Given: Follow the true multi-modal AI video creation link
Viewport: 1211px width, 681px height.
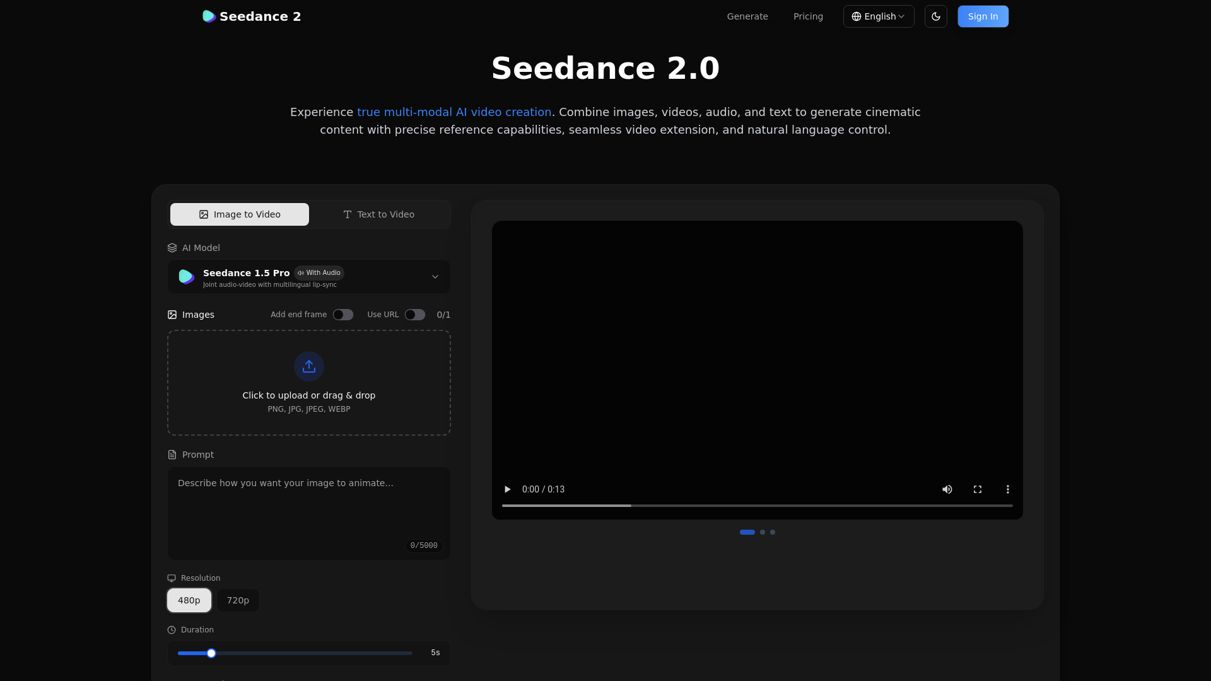Looking at the screenshot, I should tap(454, 112).
